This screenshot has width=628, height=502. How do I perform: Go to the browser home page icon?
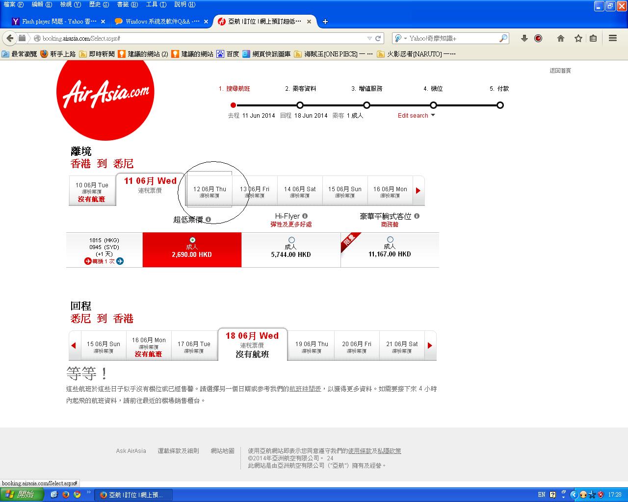pyautogui.click(x=561, y=38)
